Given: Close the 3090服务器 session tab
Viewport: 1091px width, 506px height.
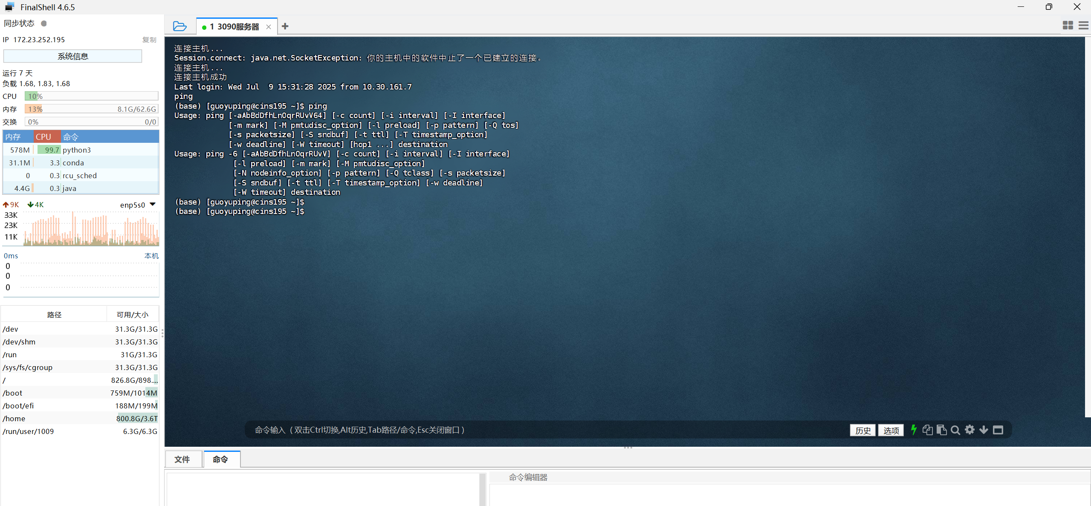Looking at the screenshot, I should pos(269,27).
